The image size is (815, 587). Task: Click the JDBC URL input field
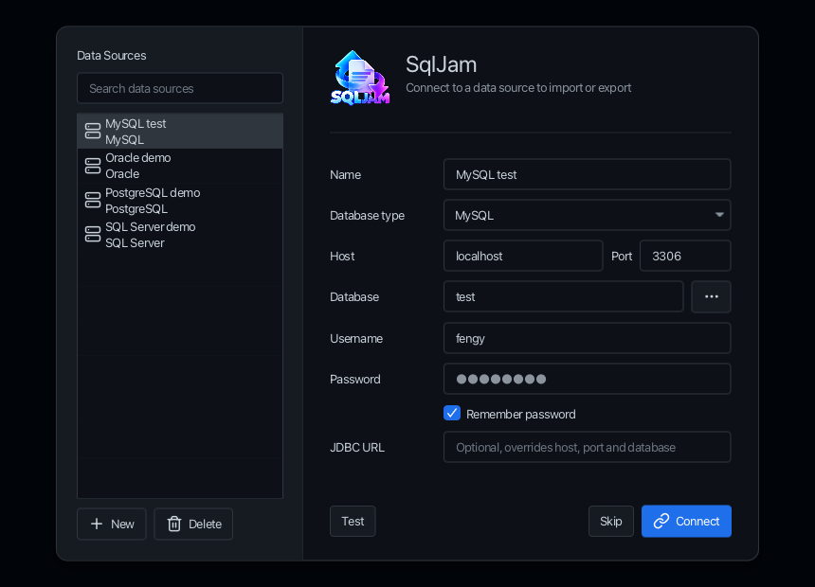coord(587,447)
